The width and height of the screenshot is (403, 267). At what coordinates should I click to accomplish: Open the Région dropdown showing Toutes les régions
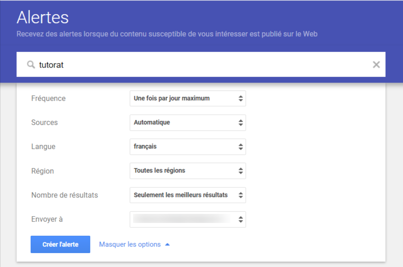(186, 171)
